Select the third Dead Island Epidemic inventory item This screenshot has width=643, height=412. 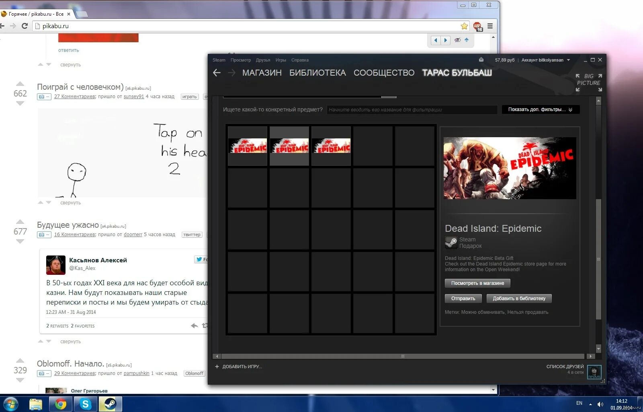(331, 146)
